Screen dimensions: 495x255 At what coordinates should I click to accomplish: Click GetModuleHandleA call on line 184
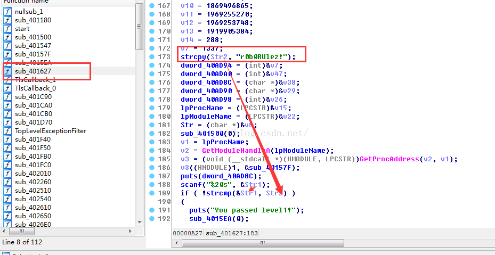coord(236,151)
